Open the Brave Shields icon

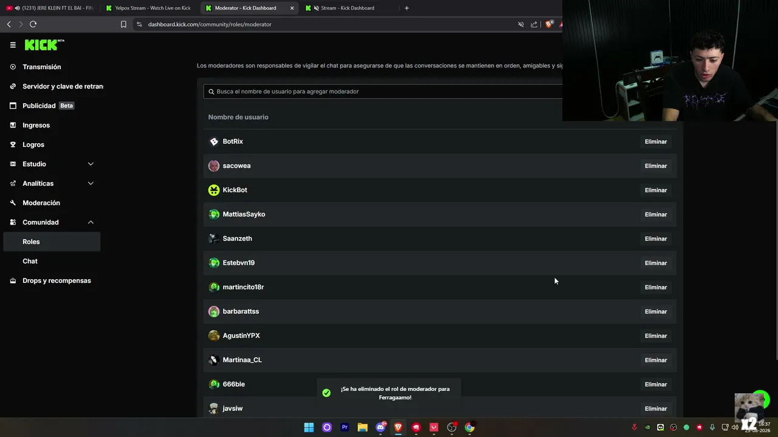coord(549,24)
